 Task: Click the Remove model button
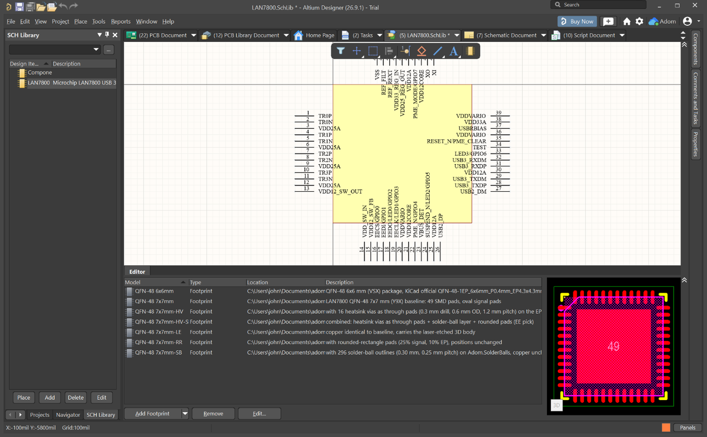(x=213, y=413)
